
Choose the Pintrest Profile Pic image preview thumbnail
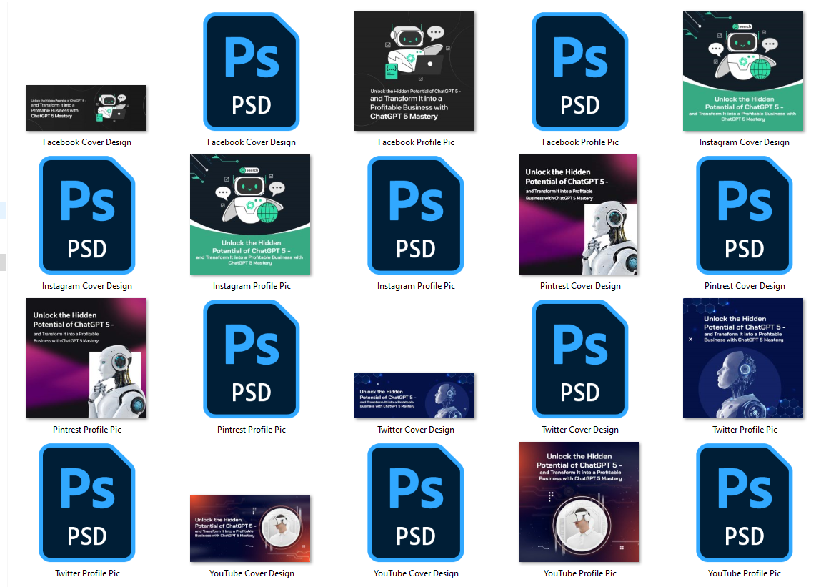86,358
